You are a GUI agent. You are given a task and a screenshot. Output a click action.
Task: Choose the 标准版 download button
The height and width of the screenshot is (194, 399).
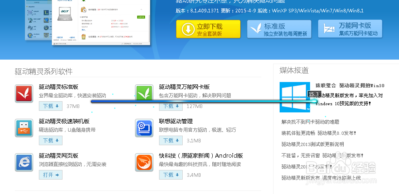279,29
